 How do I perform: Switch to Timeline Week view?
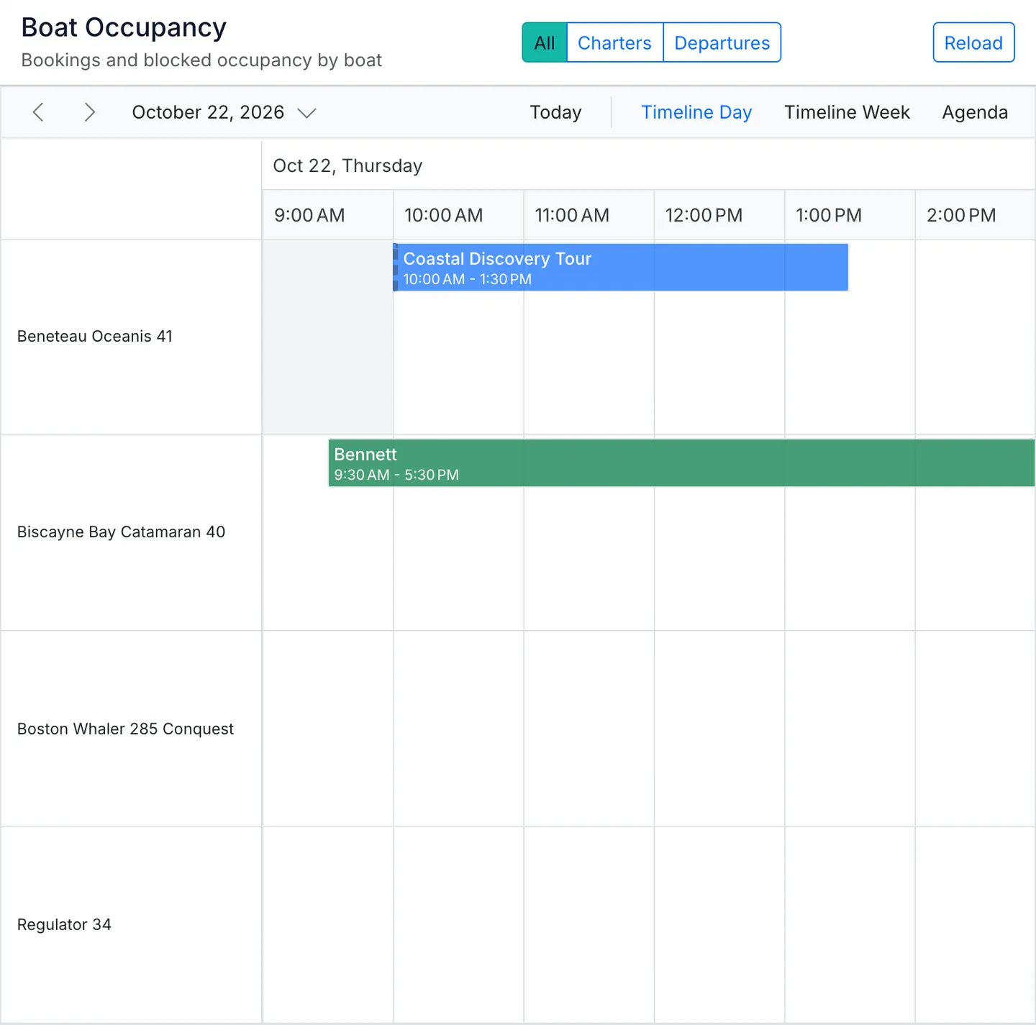pos(847,112)
